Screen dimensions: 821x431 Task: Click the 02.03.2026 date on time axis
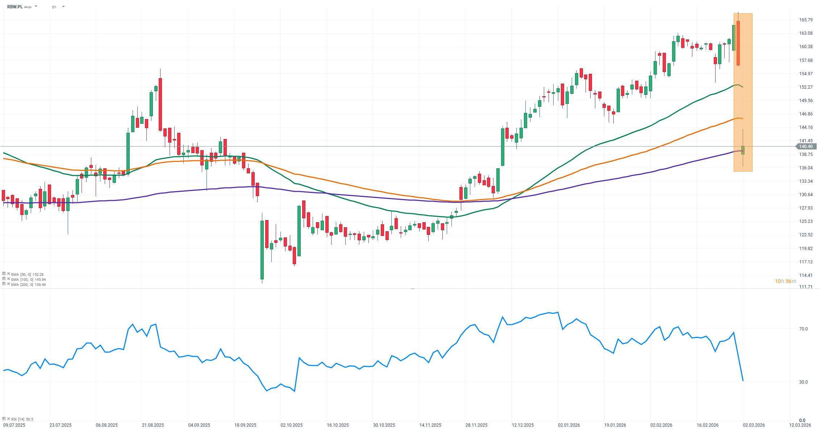coord(754,425)
